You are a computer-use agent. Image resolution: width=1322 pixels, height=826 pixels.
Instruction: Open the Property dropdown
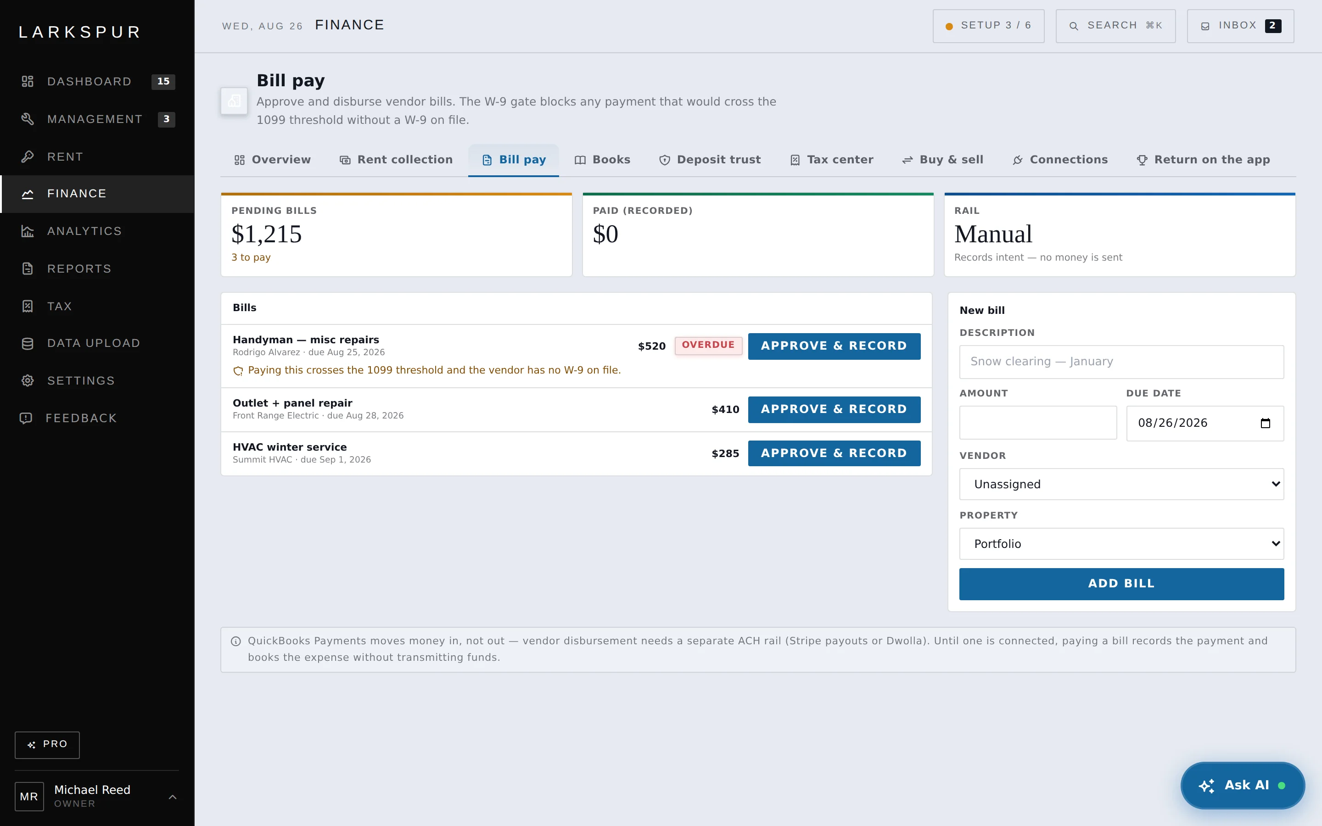(1121, 544)
